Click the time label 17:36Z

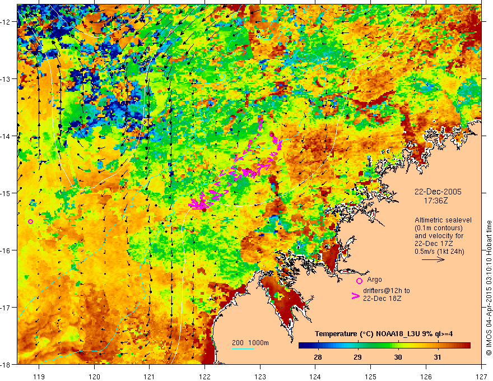pyautogui.click(x=435, y=201)
